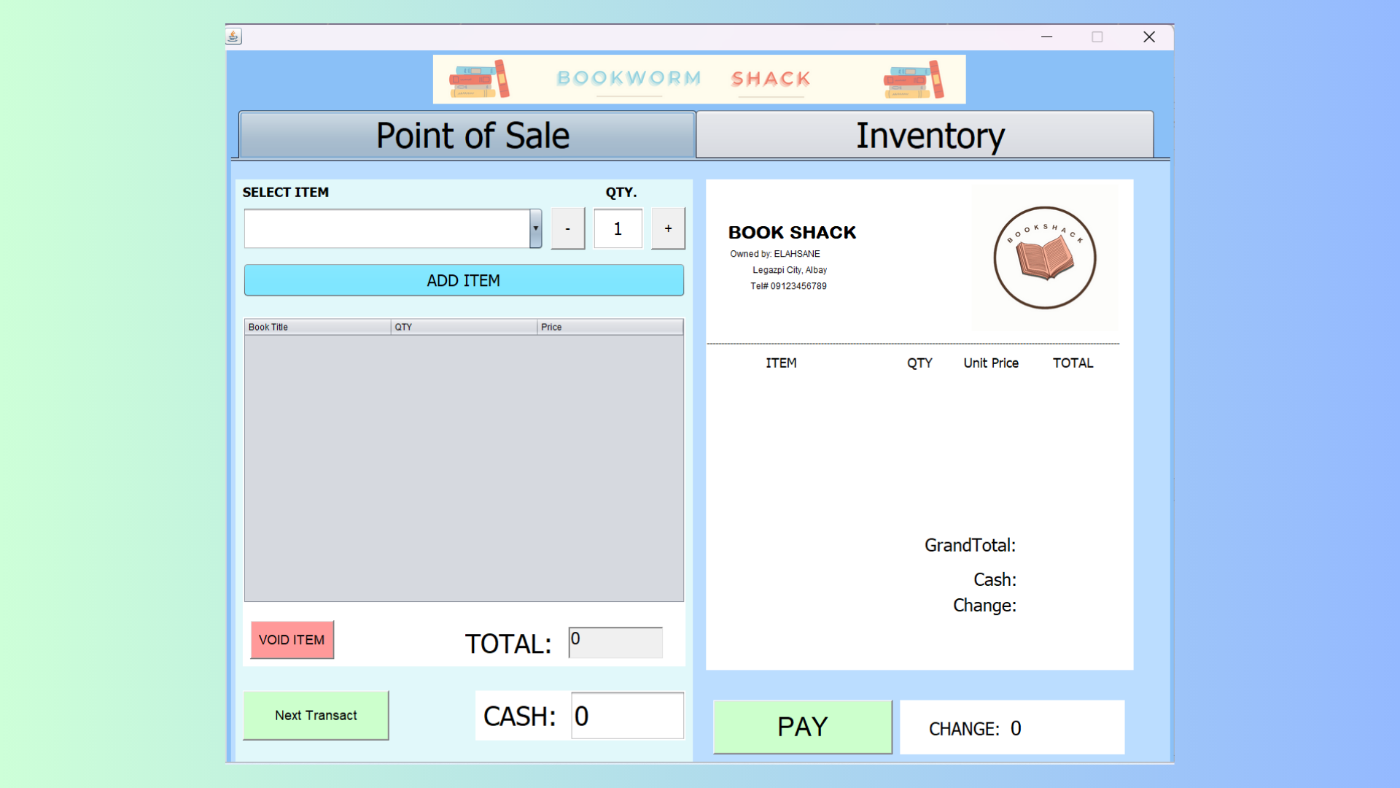Click the QTY number field
This screenshot has height=788, width=1400.
pyautogui.click(x=618, y=229)
